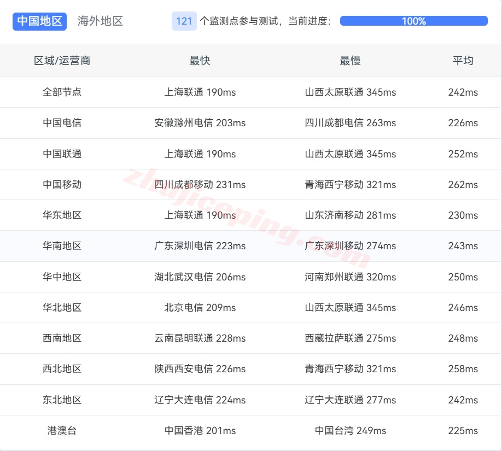Select the 华中地区 row label

coord(62,277)
